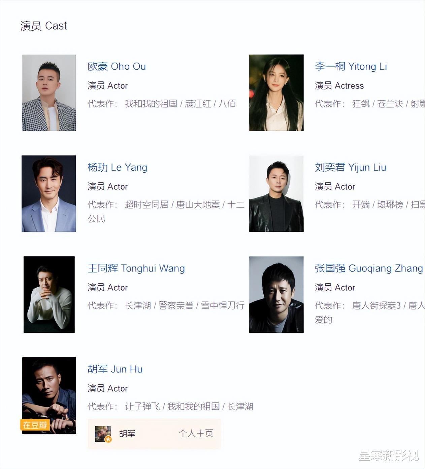This screenshot has width=425, height=469.
Task: Click Guoqiang Zhang's portrait photo
Action: pos(276,295)
